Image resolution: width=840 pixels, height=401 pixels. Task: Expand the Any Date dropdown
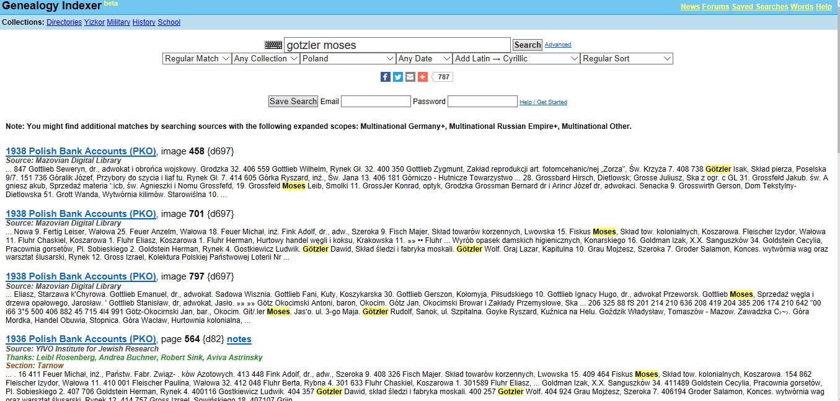pos(424,59)
